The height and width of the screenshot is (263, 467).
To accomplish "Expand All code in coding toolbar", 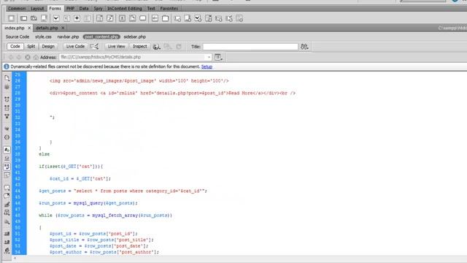I will pos(7,116).
